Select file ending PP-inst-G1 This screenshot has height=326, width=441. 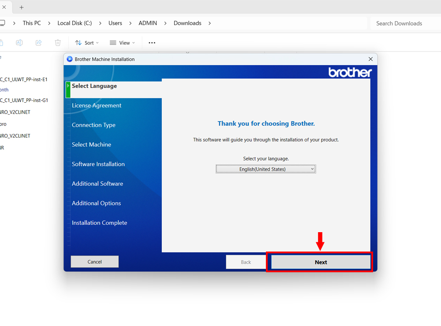point(24,100)
